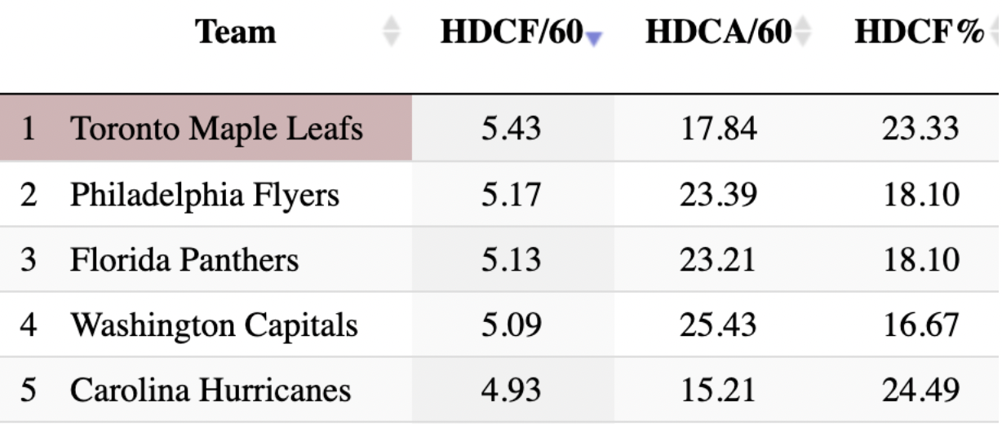This screenshot has height=424, width=1002.
Task: Click Carolina's 24.49 HDCF% value
Action: pos(920,390)
